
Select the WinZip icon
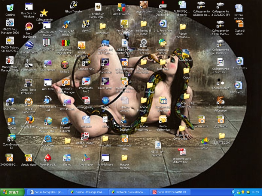[x=11, y=121]
